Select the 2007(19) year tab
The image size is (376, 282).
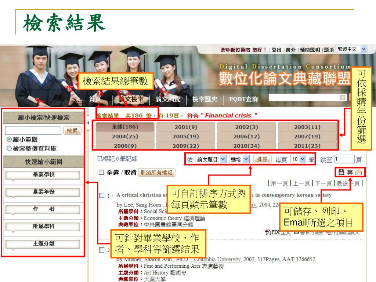pyautogui.click(x=307, y=137)
